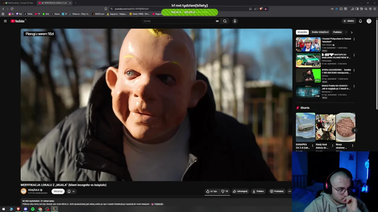This screenshot has height=212, width=378.
Task: Click the search magnifier button
Action: click(x=225, y=21)
